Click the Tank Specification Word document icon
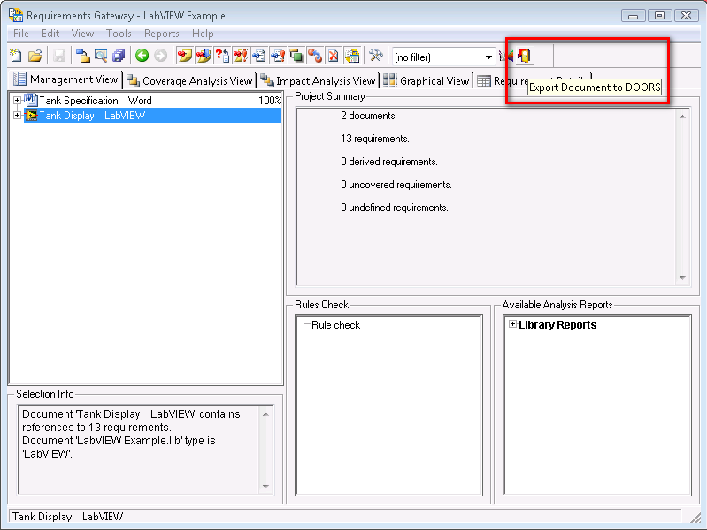707x530 pixels. (31, 101)
